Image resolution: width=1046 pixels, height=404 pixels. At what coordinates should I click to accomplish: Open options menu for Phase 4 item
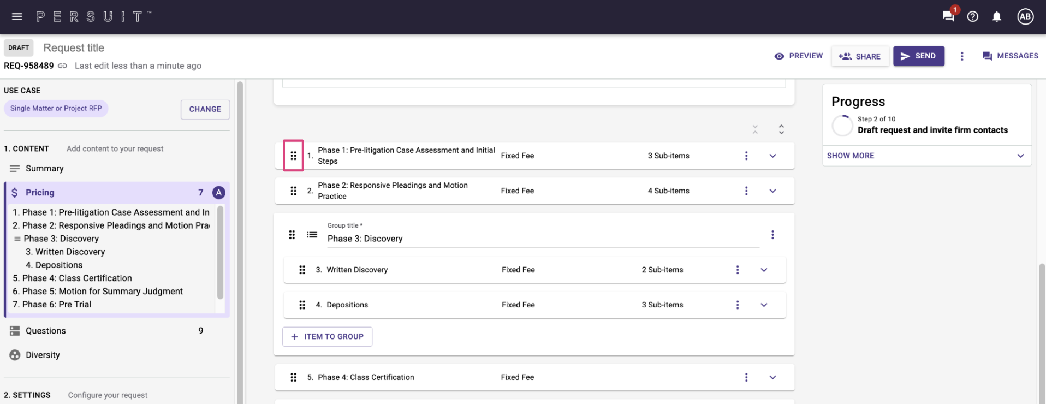point(746,377)
